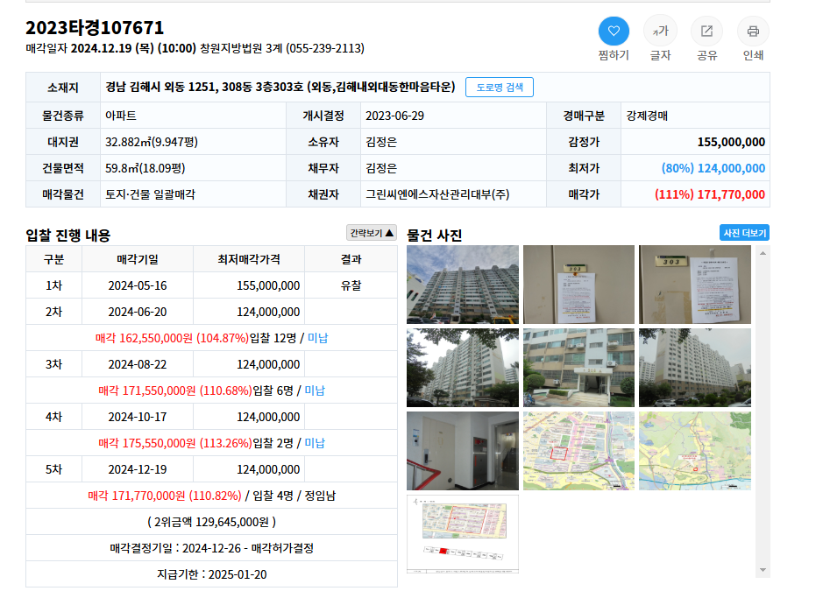This screenshot has width=823, height=598.
Task: Click the 미납 link under 2차 sale
Action: [317, 338]
